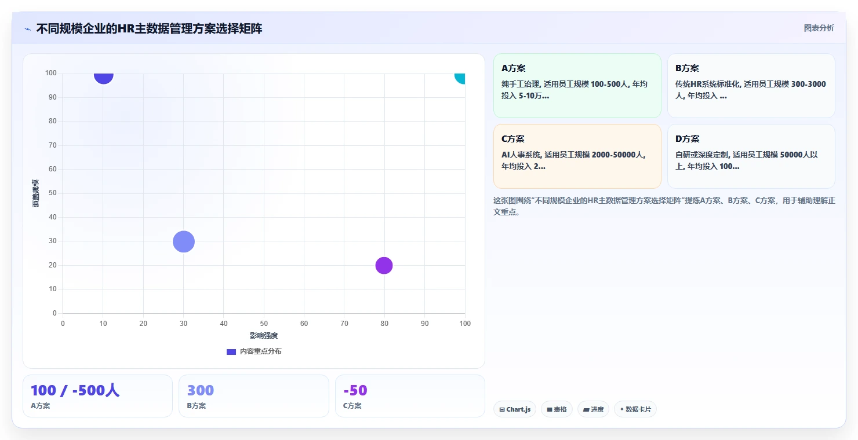858x440 pixels.
Task: Click the A方案 description text 纯手工治理
Action: tap(575, 90)
